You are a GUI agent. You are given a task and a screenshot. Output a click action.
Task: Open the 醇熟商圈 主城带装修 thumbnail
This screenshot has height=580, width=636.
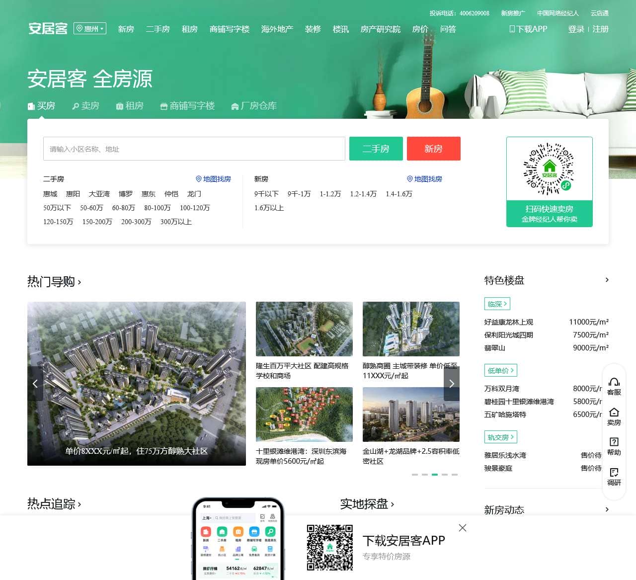click(411, 329)
